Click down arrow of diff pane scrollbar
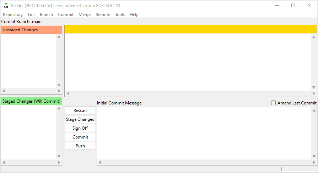The width and height of the screenshot is (318, 173). tap(314, 87)
